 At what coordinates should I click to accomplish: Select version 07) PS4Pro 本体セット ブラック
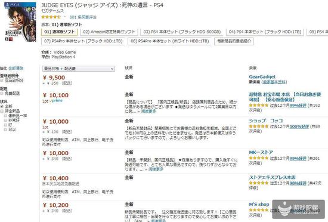(83, 41)
